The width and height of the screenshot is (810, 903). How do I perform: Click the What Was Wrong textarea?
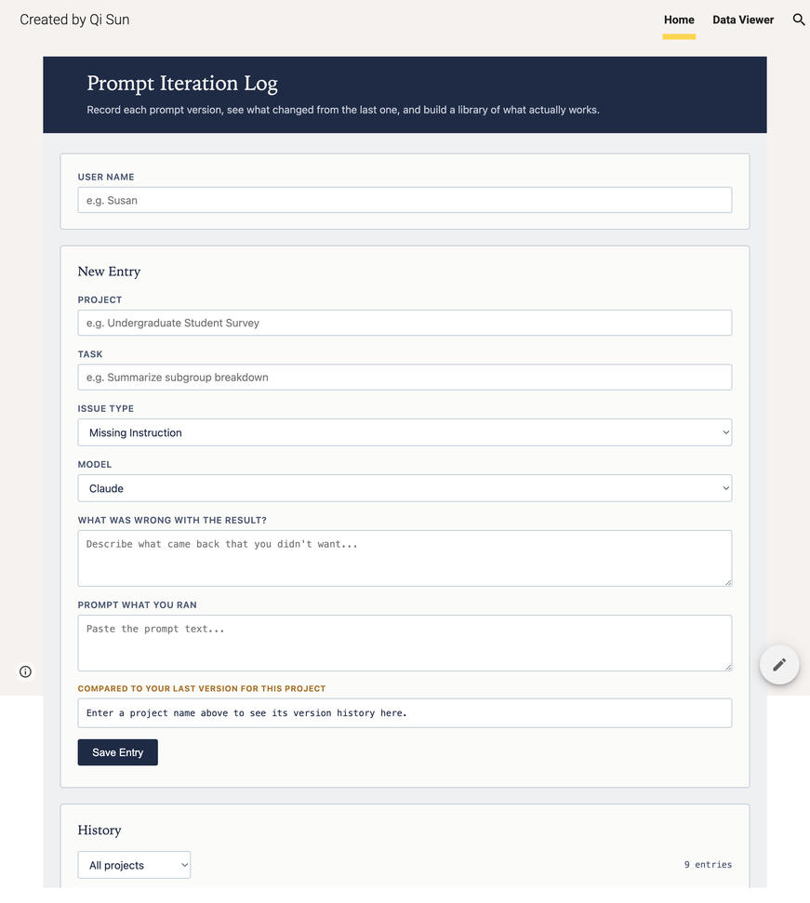pos(405,558)
